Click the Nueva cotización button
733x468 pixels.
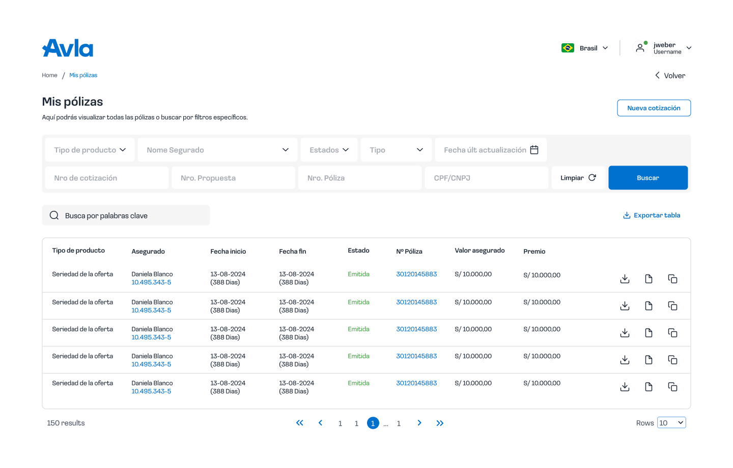tap(654, 108)
